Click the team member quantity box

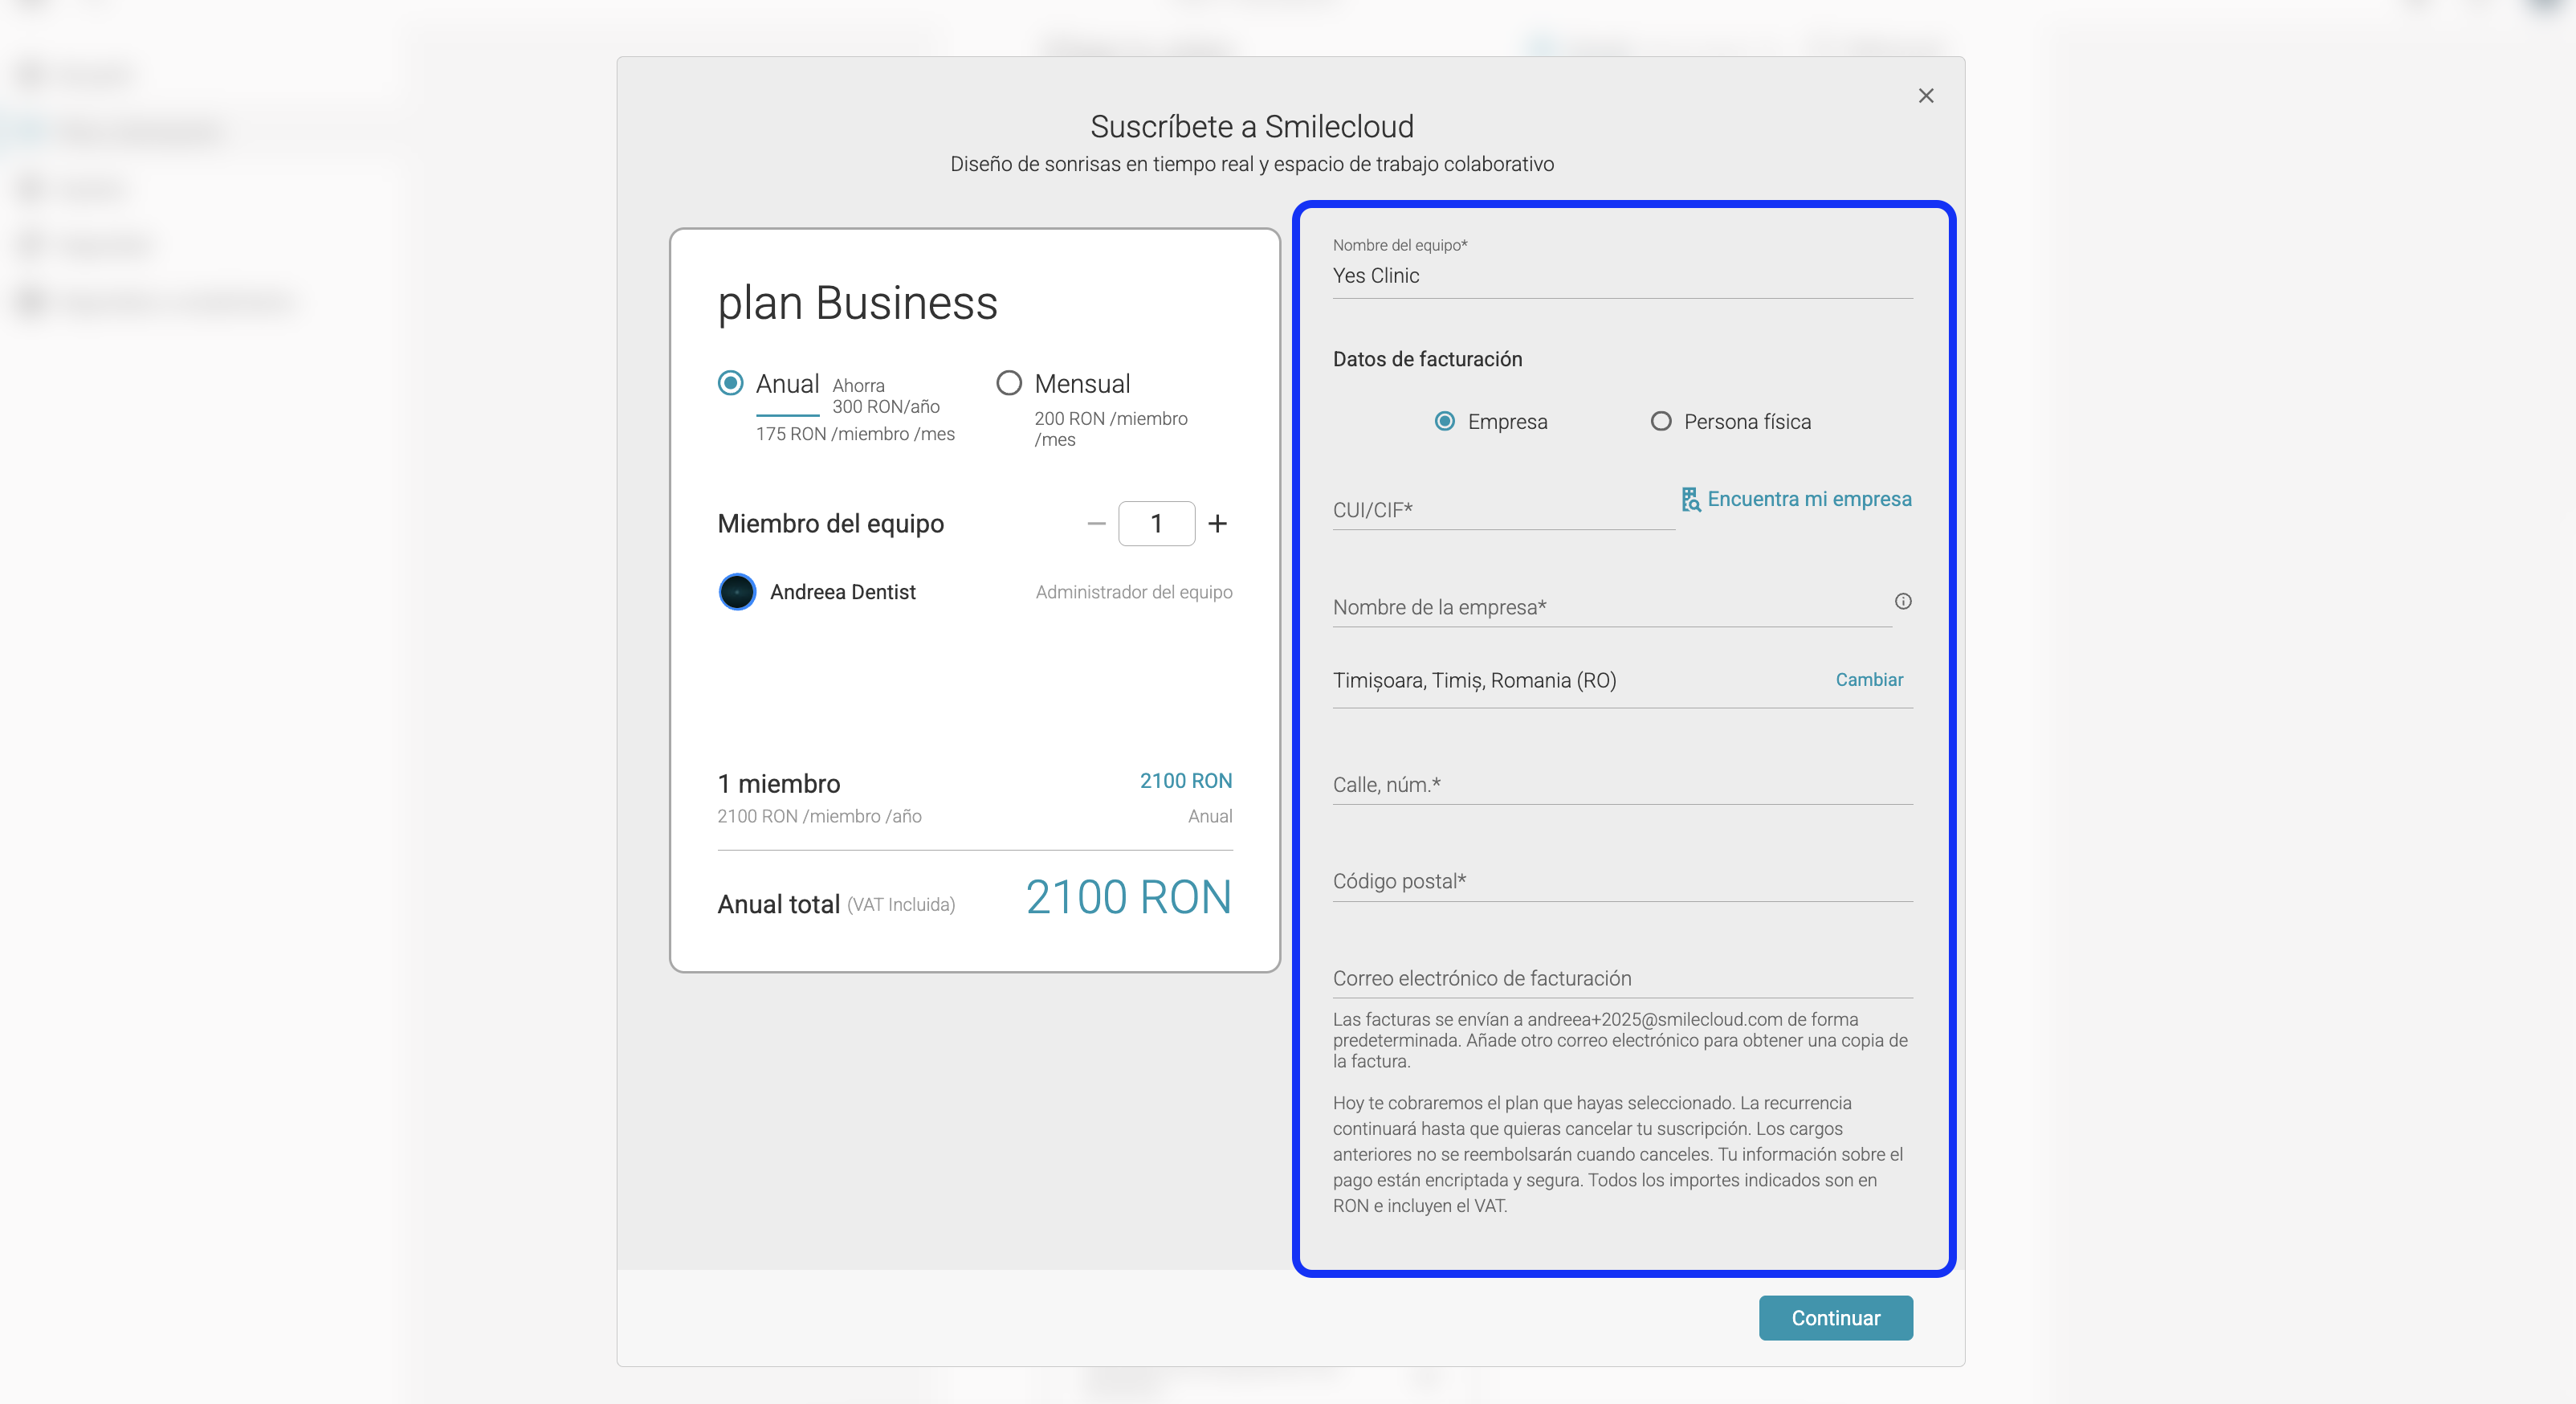(x=1156, y=523)
